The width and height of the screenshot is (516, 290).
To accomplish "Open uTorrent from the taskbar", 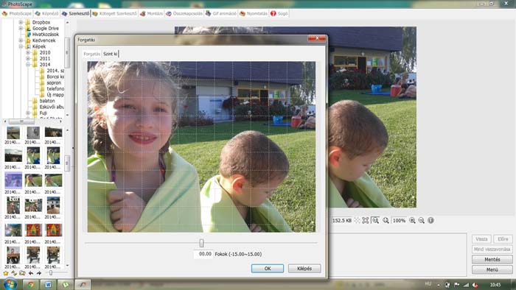I will [x=66, y=284].
